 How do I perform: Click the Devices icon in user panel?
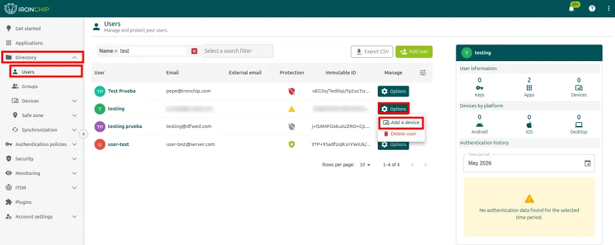click(x=578, y=88)
